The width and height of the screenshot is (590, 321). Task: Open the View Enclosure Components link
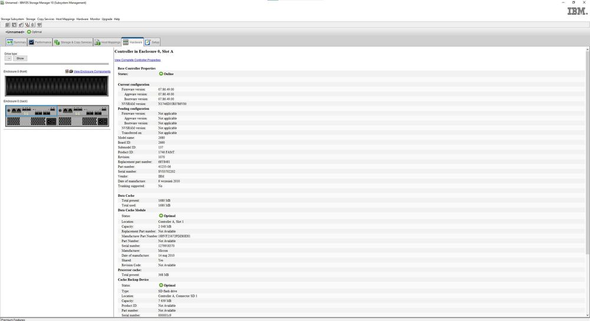point(92,71)
